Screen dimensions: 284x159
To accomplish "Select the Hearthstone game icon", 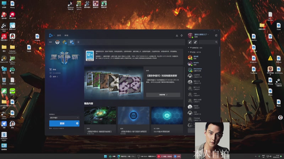I will [65, 42].
